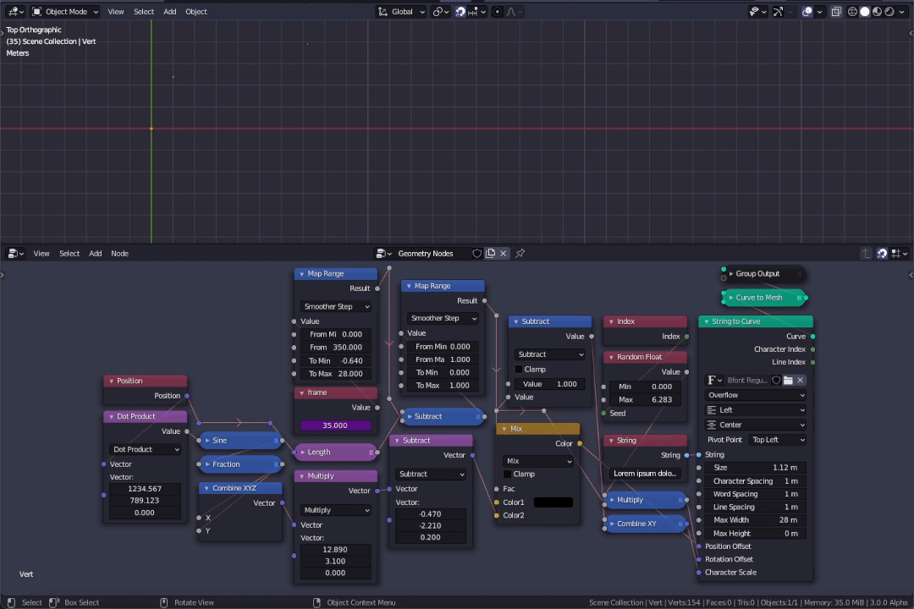Switch to material preview shading
The height and width of the screenshot is (609, 914).
coord(878,12)
